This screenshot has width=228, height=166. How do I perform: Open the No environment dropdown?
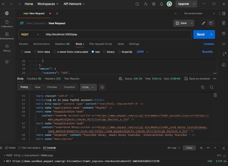(x=199, y=13)
